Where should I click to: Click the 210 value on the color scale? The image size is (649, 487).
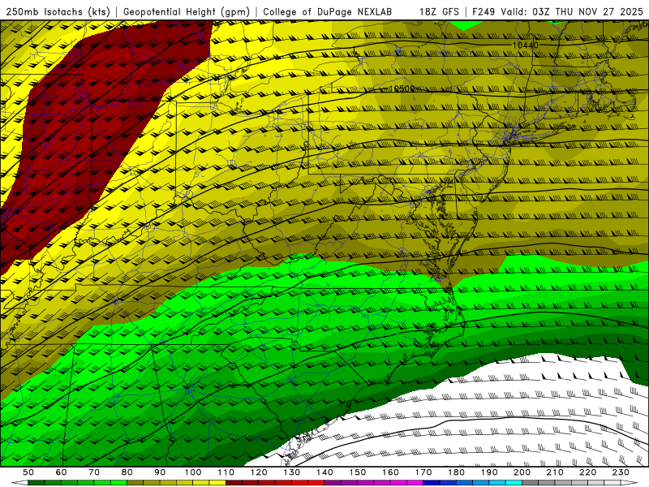click(555, 472)
